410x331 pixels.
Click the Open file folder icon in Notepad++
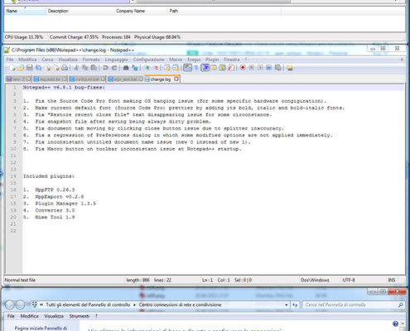click(21, 68)
